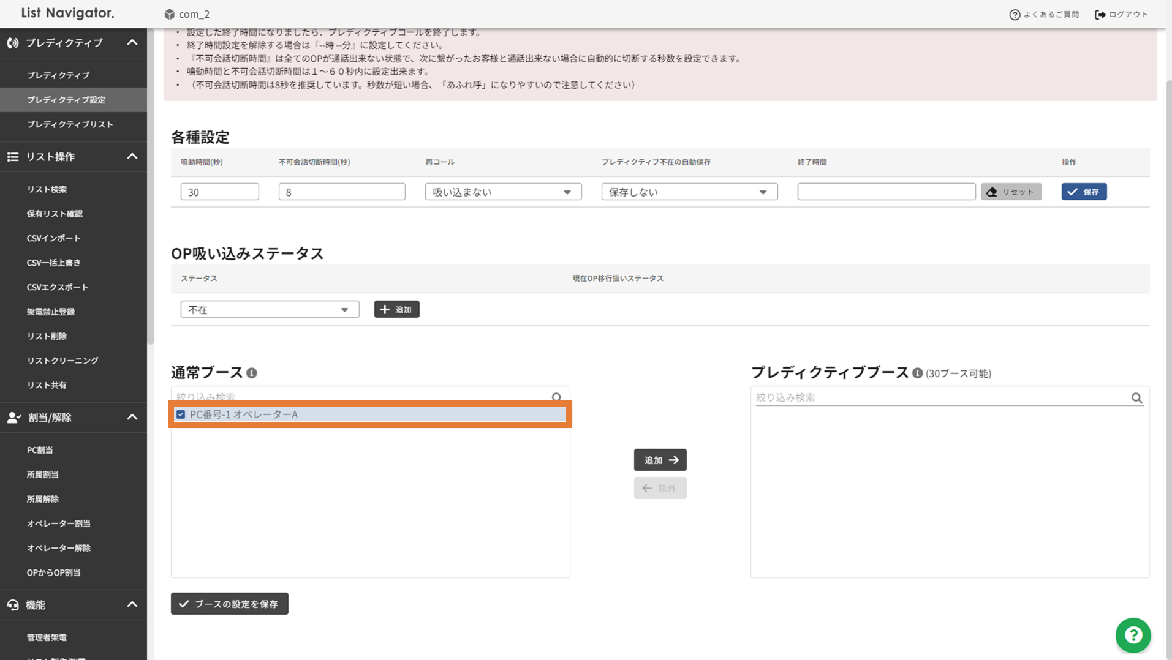1172x660 pixels.
Task: Click info icon next to 通常ブース
Action: coord(252,373)
